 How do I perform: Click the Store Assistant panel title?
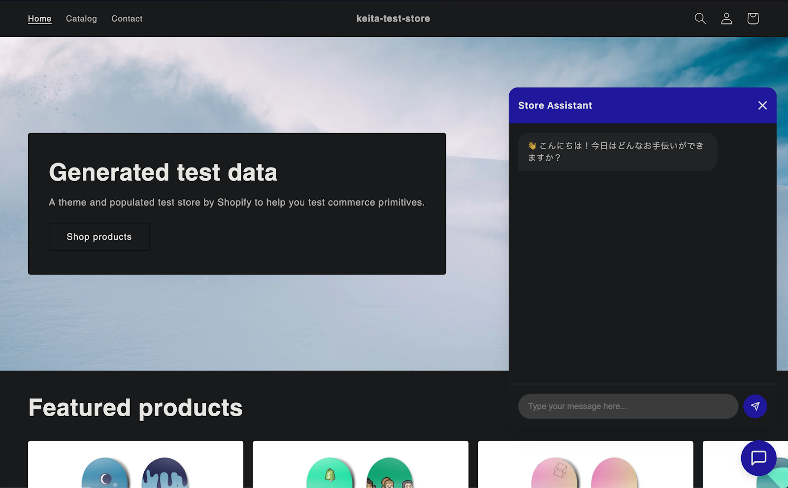point(555,105)
